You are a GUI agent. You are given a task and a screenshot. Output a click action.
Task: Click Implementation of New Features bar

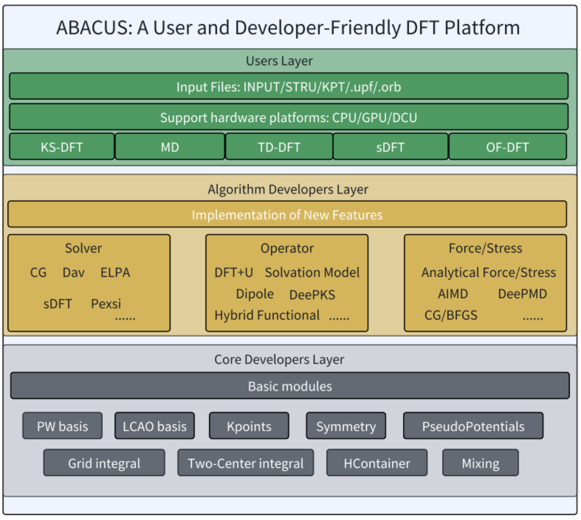pos(287,214)
